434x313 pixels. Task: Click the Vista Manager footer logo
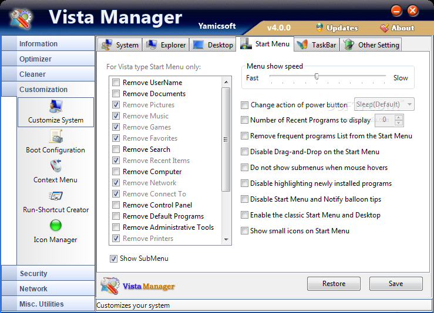click(110, 285)
